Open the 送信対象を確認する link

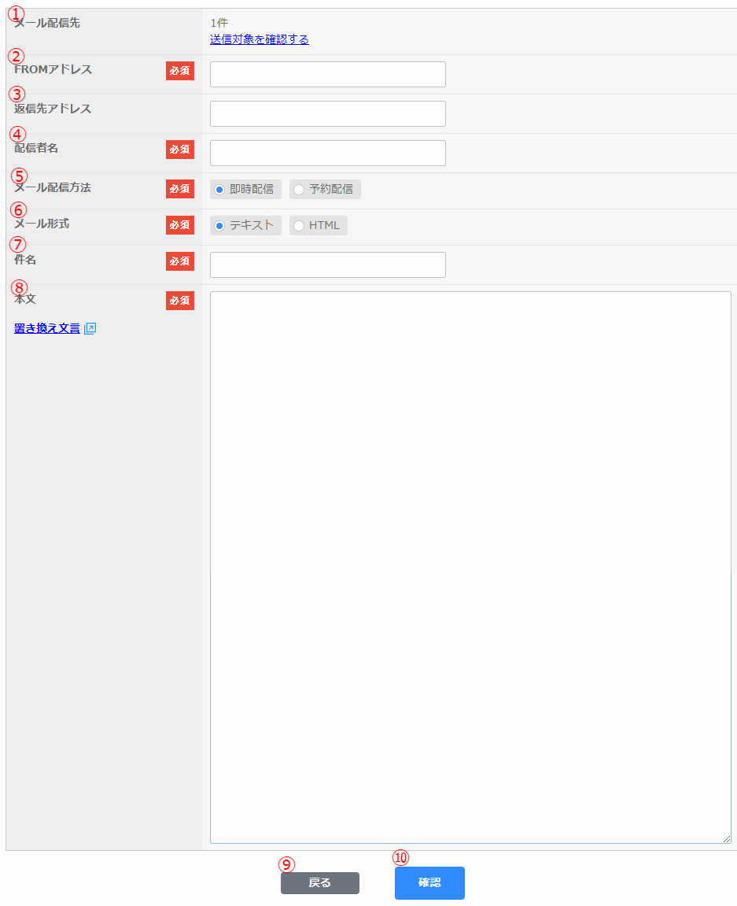pos(260,39)
